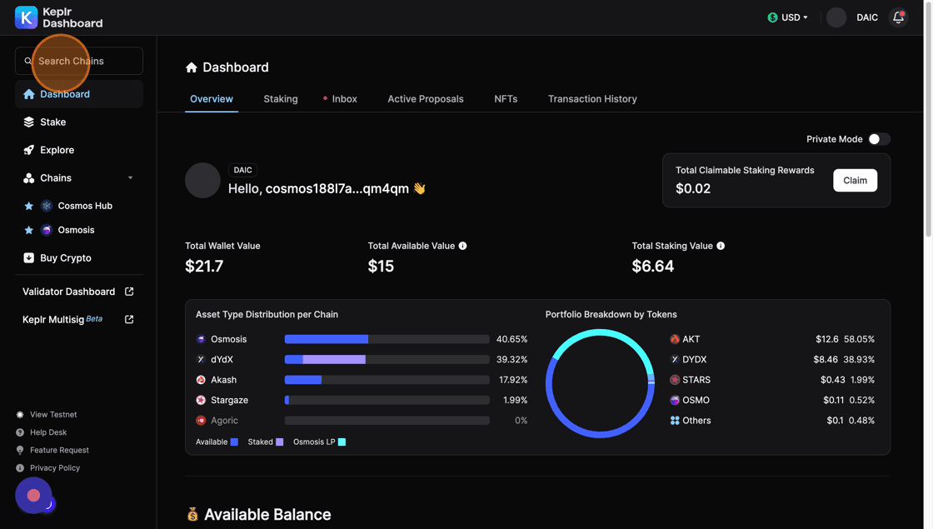Switch to the Staking tab
The height and width of the screenshot is (529, 933).
(x=281, y=99)
